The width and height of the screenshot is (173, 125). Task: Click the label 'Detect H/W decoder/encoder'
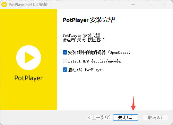[x=95, y=61]
